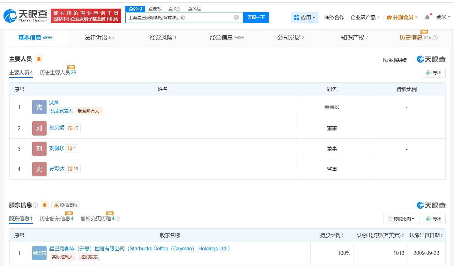Click help icon next to 历史信息 tab
Image resolution: width=454 pixels, height=266 pixels.
tap(435, 38)
